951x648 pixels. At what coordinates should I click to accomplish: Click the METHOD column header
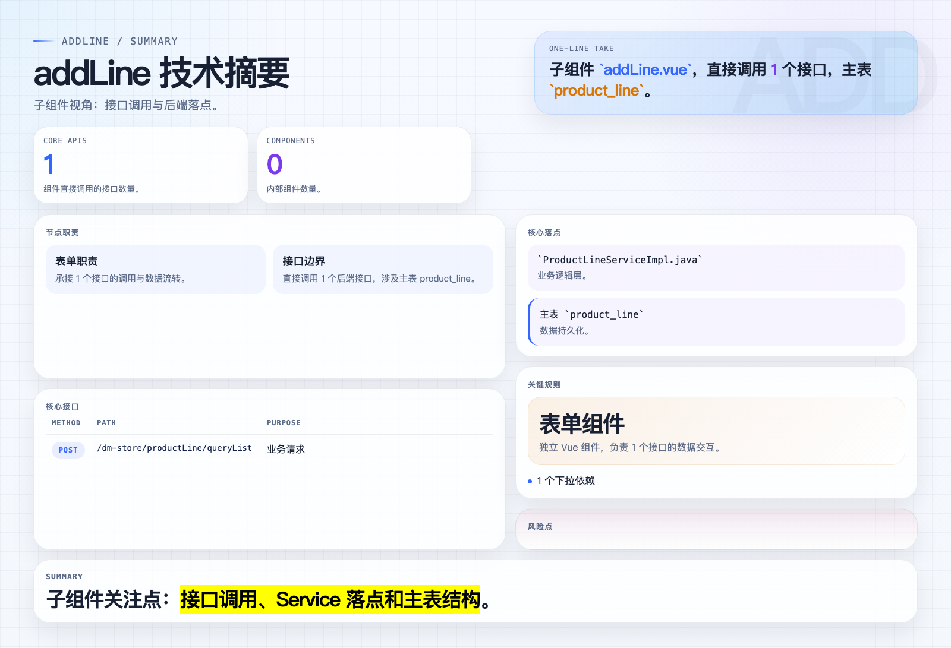pos(66,423)
